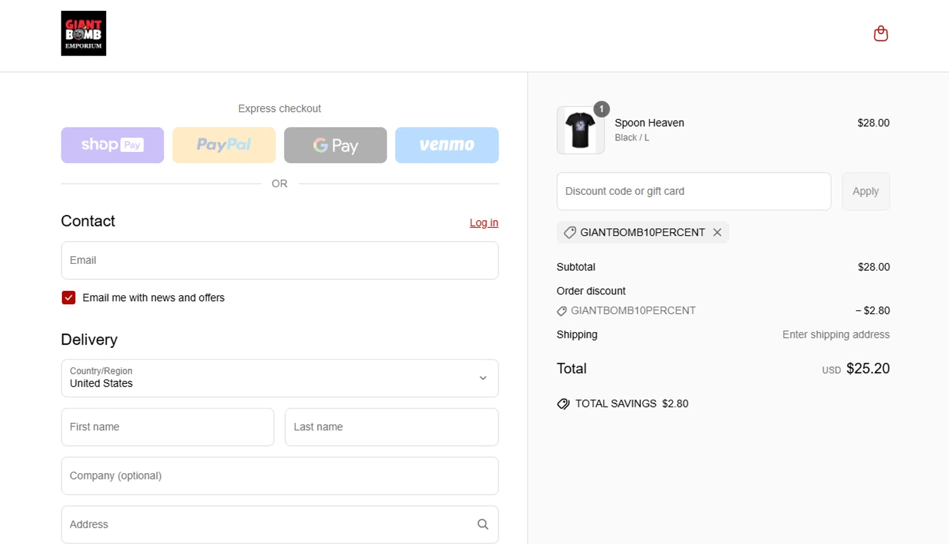
Task: Uncheck Email me with news and offers
Action: coord(68,297)
